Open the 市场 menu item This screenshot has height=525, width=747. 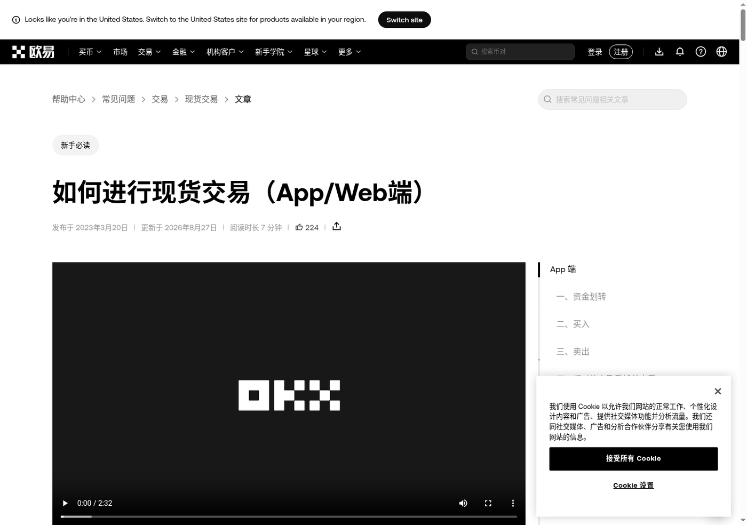click(x=120, y=52)
